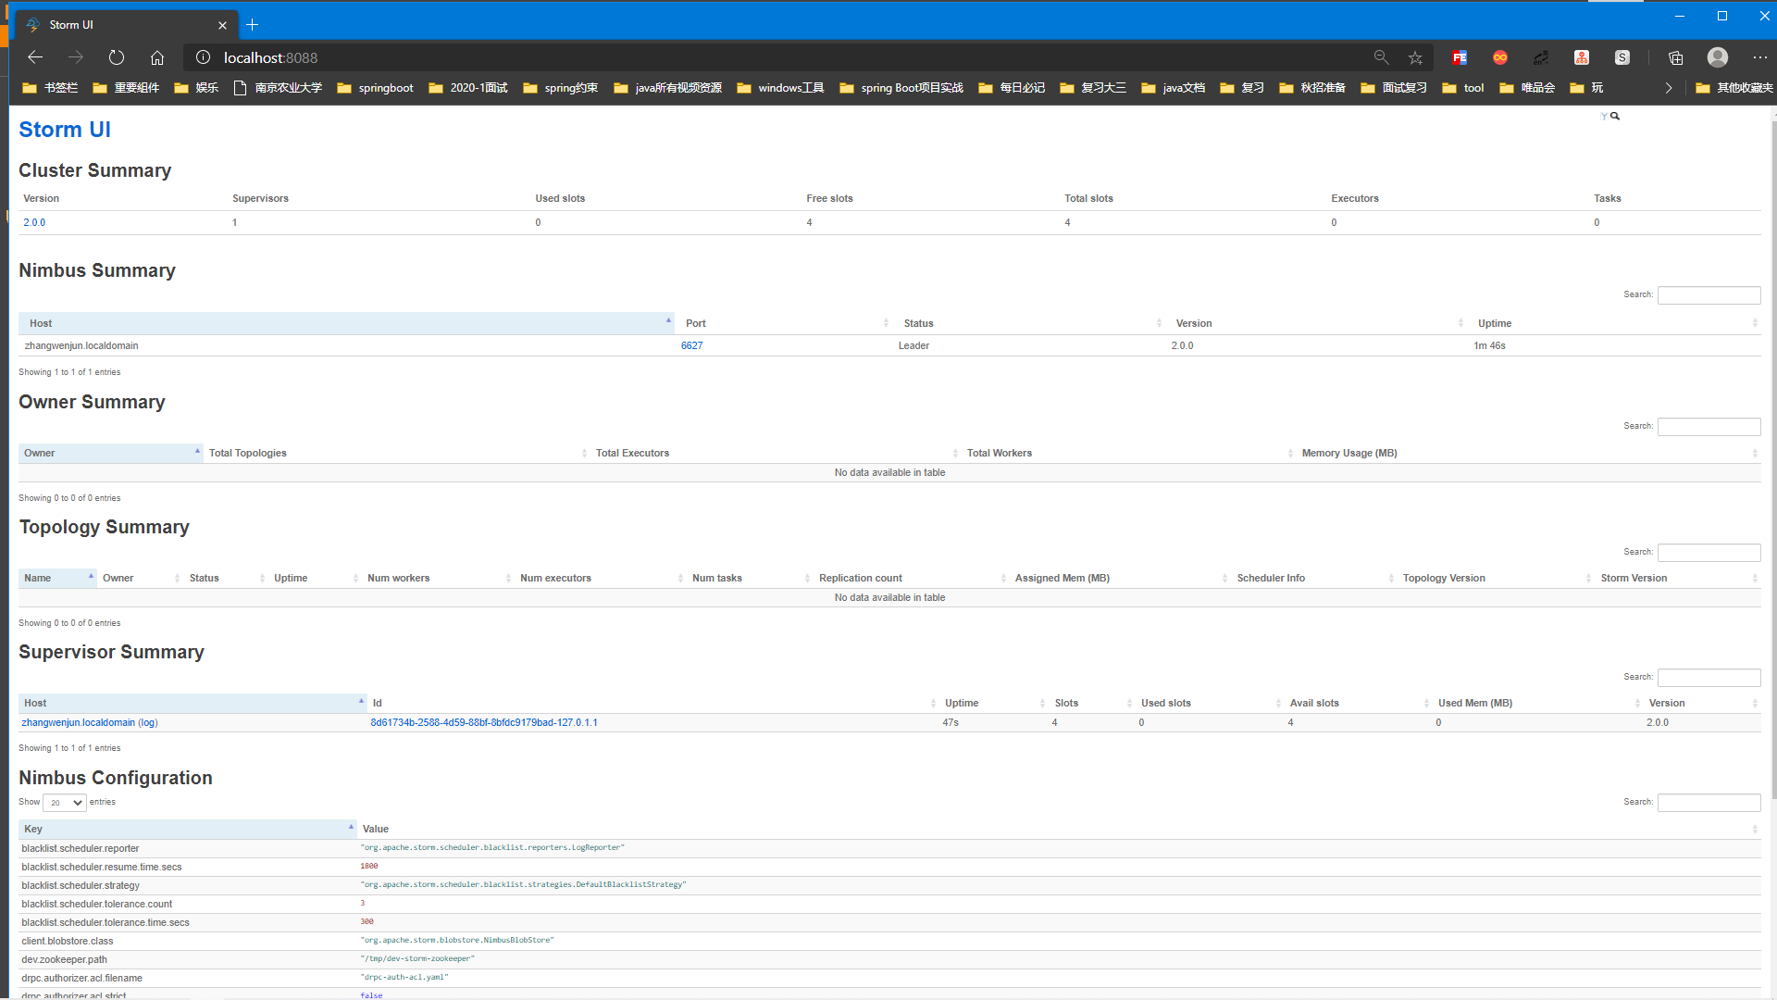Close the Storm UI tab
This screenshot has height=1000, width=1777.
[x=222, y=25]
